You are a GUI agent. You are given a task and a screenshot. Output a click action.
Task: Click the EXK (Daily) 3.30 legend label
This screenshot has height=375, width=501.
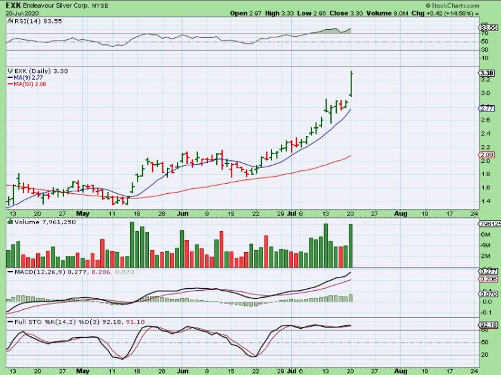tap(41, 71)
